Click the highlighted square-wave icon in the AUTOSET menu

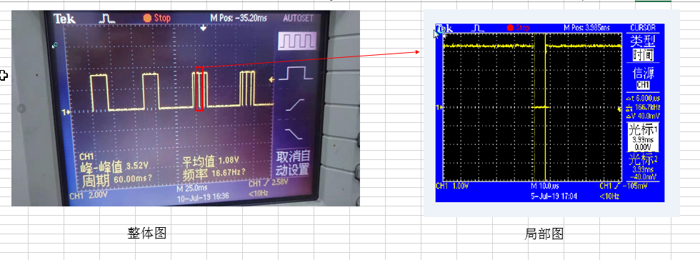click(x=297, y=41)
